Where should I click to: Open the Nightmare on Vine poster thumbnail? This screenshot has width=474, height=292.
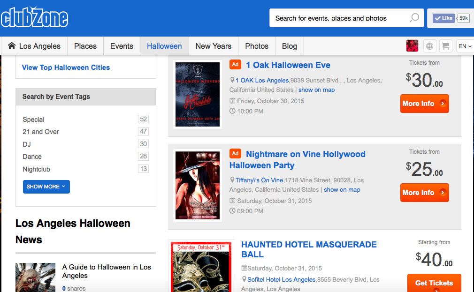(198, 186)
